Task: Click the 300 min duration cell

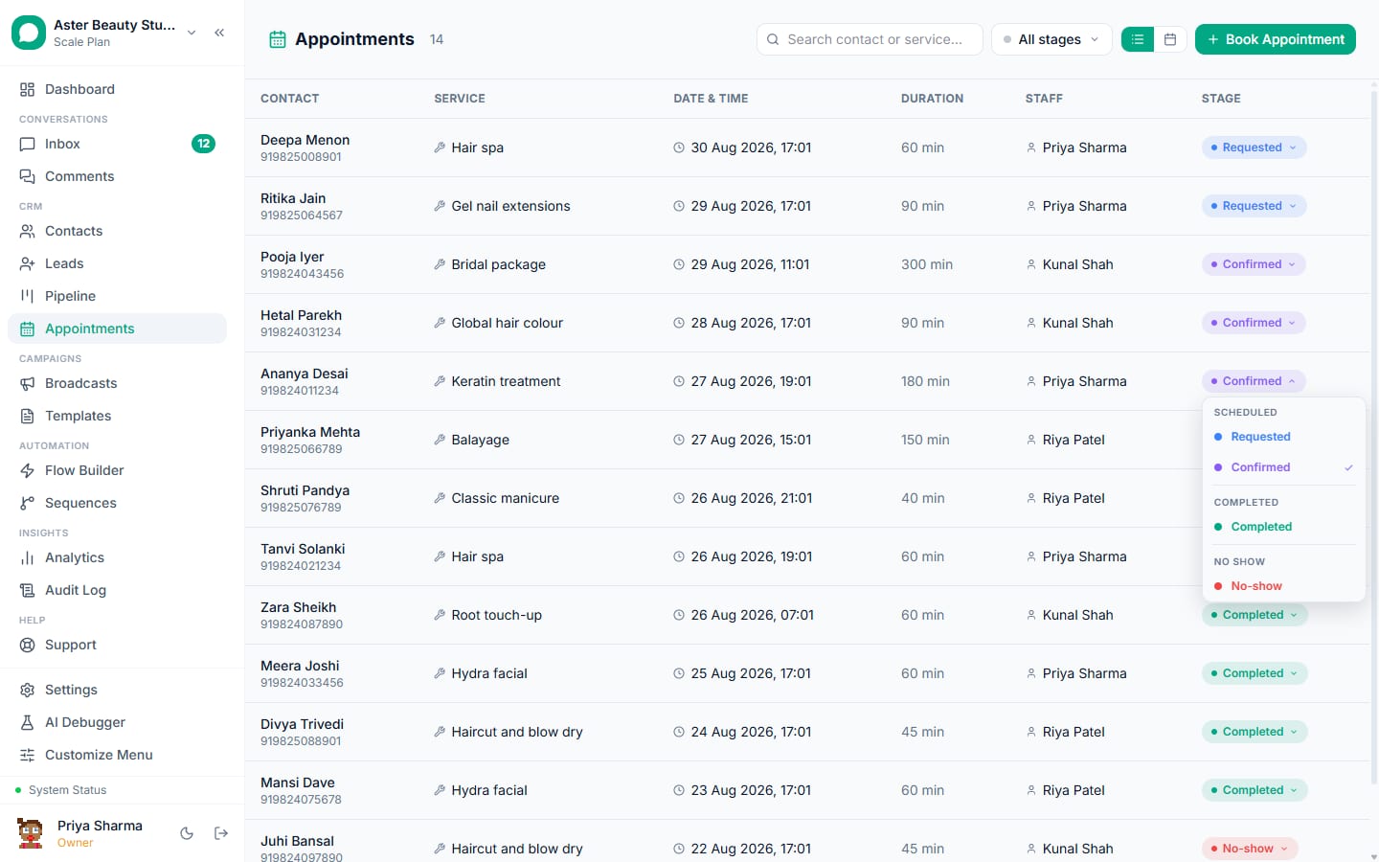Action: (926, 264)
